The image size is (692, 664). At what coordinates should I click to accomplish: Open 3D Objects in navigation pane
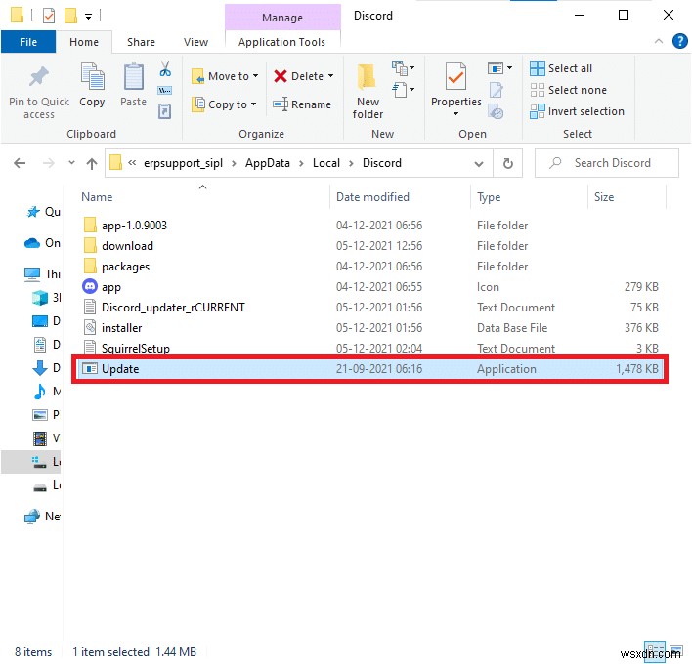pos(47,298)
